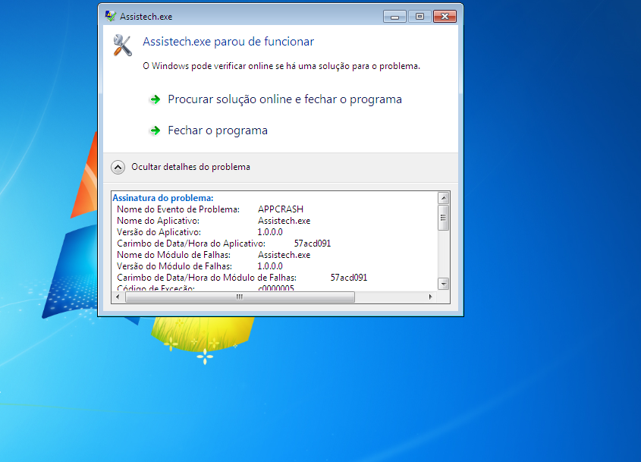The image size is (641, 462).
Task: Click 'Procurar solução online e fechar o programa'
Action: pyautogui.click(x=284, y=99)
